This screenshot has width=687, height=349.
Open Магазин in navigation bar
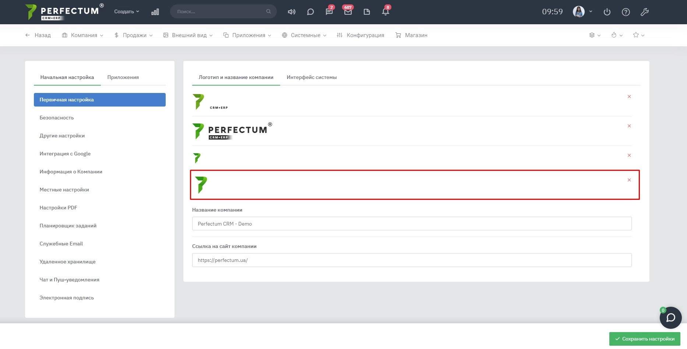(x=411, y=35)
